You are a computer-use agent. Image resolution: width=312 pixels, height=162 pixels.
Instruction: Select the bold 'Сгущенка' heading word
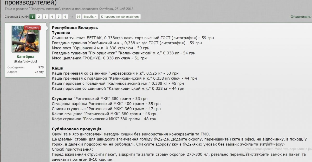click(62, 99)
